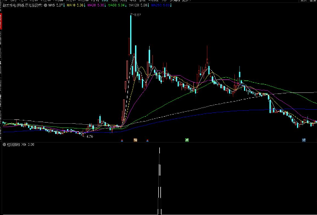This screenshot has height=215, width=317.
Task: Click the MA120 value label
Action: [138, 5]
